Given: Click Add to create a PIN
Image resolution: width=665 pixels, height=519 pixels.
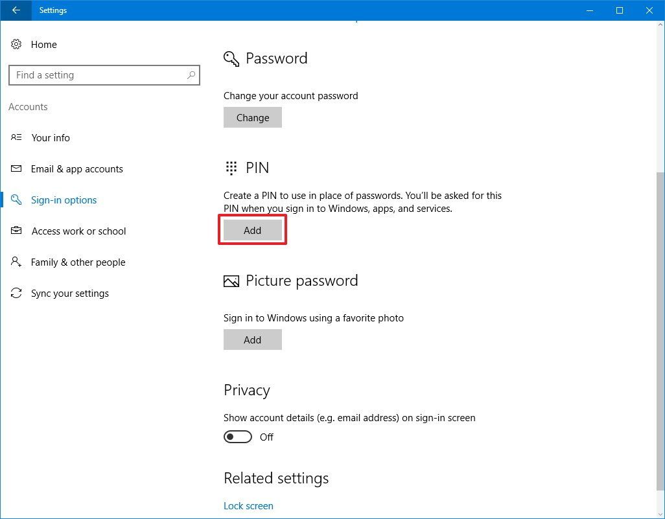Looking at the screenshot, I should pos(252,230).
